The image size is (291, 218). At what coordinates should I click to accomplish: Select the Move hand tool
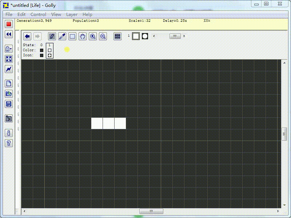[x=83, y=36]
